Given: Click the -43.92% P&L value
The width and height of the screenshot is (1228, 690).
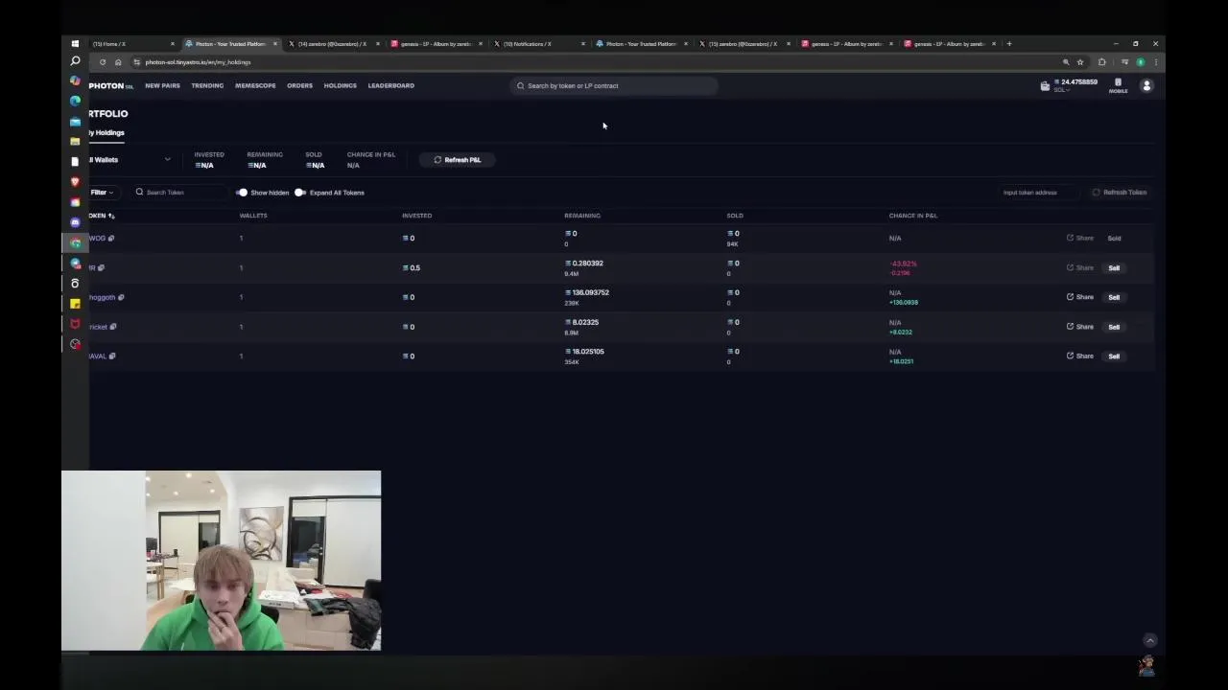Looking at the screenshot, I should 903,264.
